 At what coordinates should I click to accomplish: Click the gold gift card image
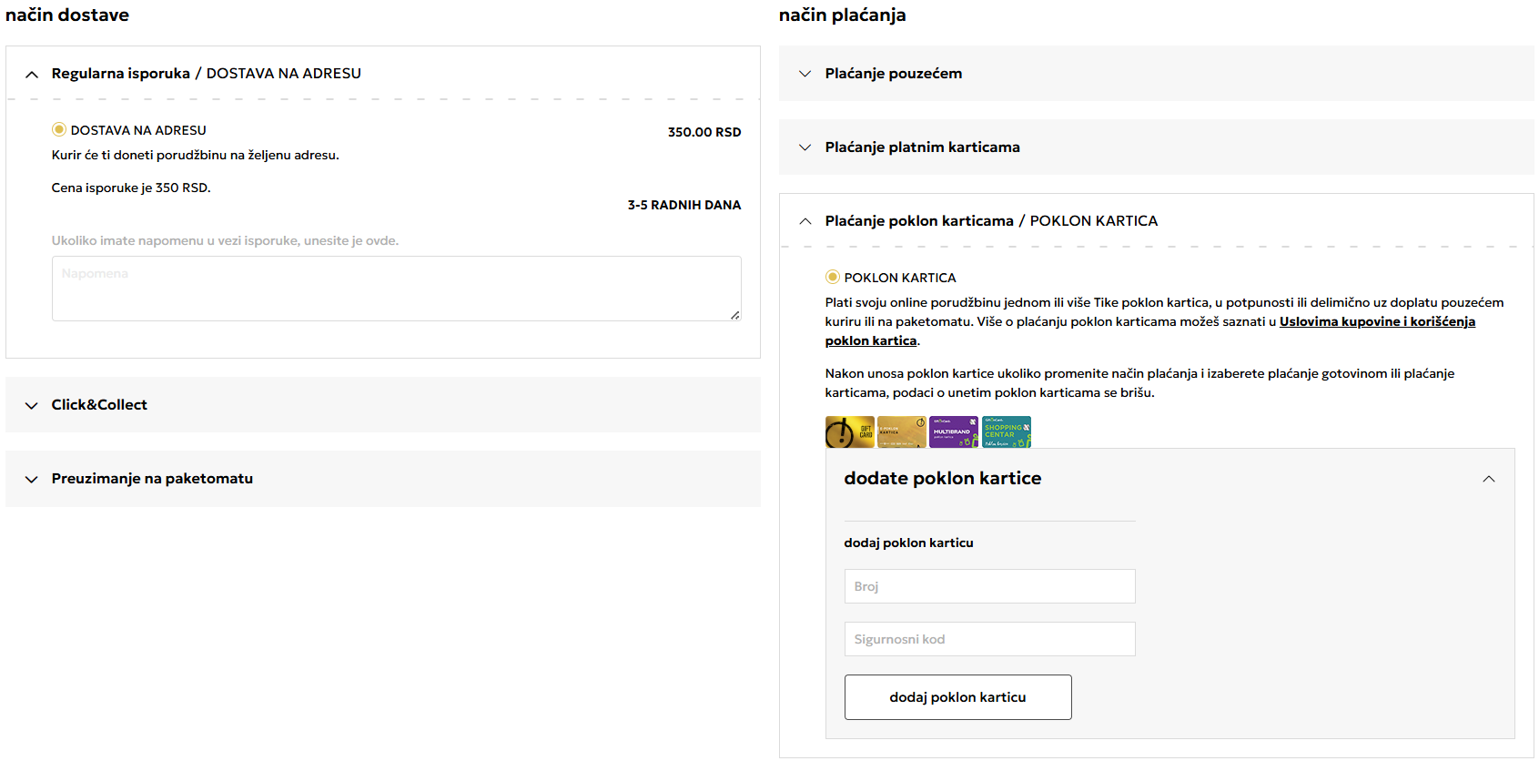pos(902,432)
